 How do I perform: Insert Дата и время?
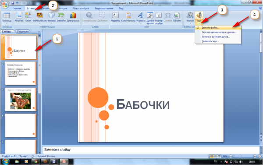150,18
